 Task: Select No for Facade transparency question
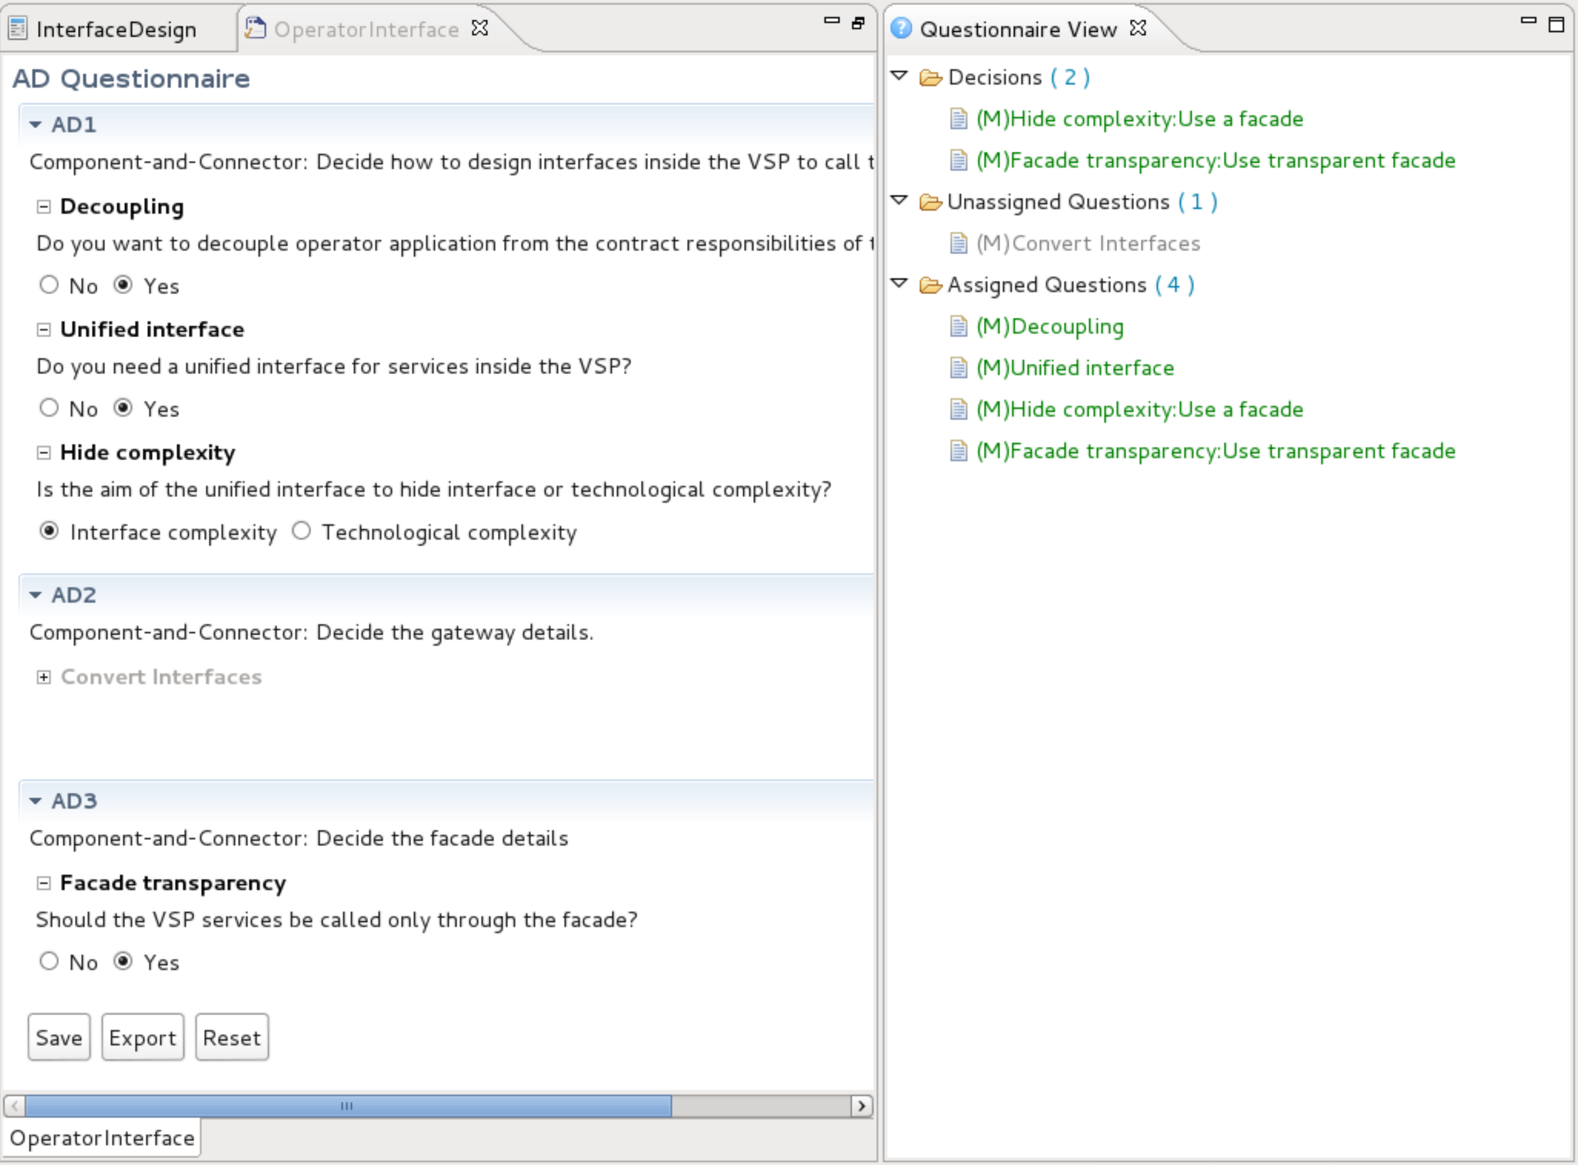click(x=48, y=961)
